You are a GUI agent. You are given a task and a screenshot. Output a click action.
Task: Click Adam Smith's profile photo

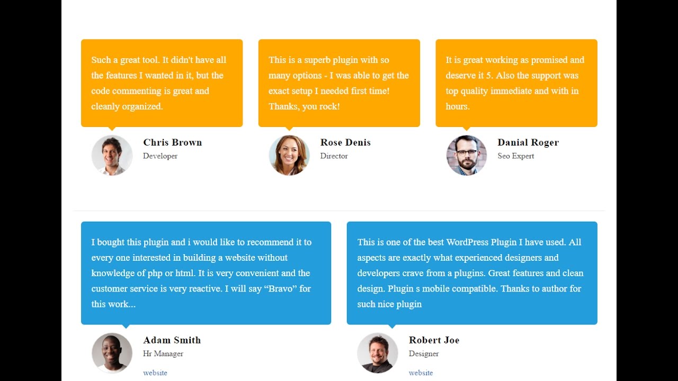tap(112, 353)
